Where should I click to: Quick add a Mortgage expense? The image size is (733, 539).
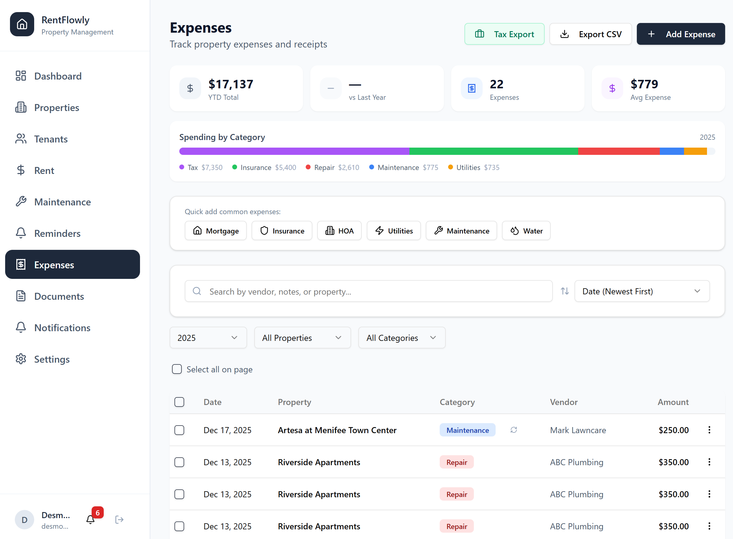click(x=216, y=231)
